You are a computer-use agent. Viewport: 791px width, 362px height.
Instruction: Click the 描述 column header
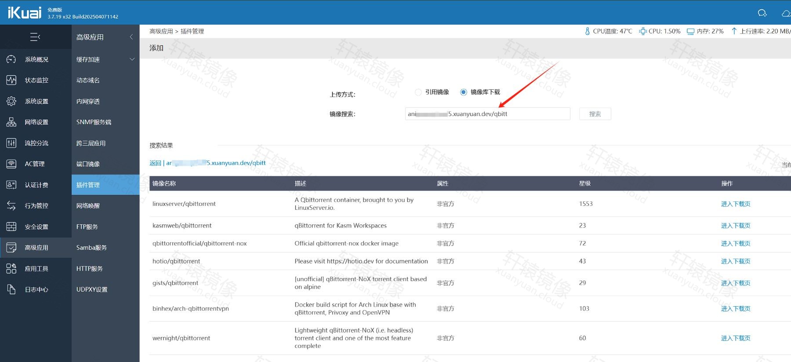point(301,183)
